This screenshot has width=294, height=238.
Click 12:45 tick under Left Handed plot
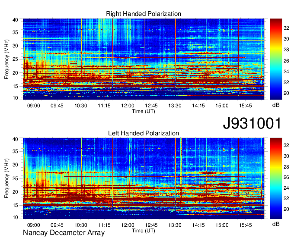151,225
